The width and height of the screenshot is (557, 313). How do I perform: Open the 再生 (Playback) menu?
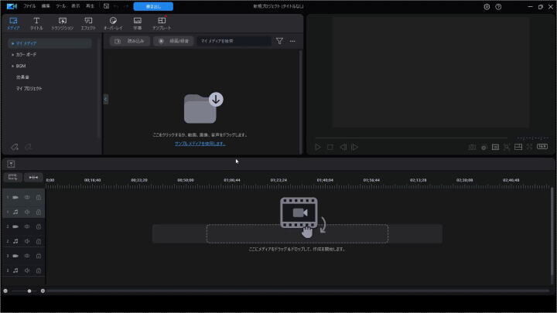click(x=91, y=6)
